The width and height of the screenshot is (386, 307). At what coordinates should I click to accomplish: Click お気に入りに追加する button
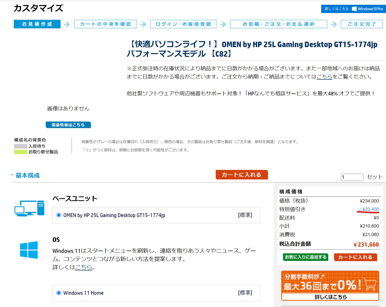point(306,257)
